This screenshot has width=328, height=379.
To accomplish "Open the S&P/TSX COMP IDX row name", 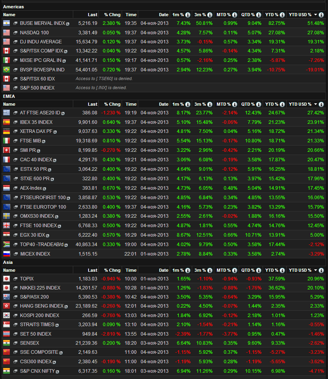I will [41, 51].
